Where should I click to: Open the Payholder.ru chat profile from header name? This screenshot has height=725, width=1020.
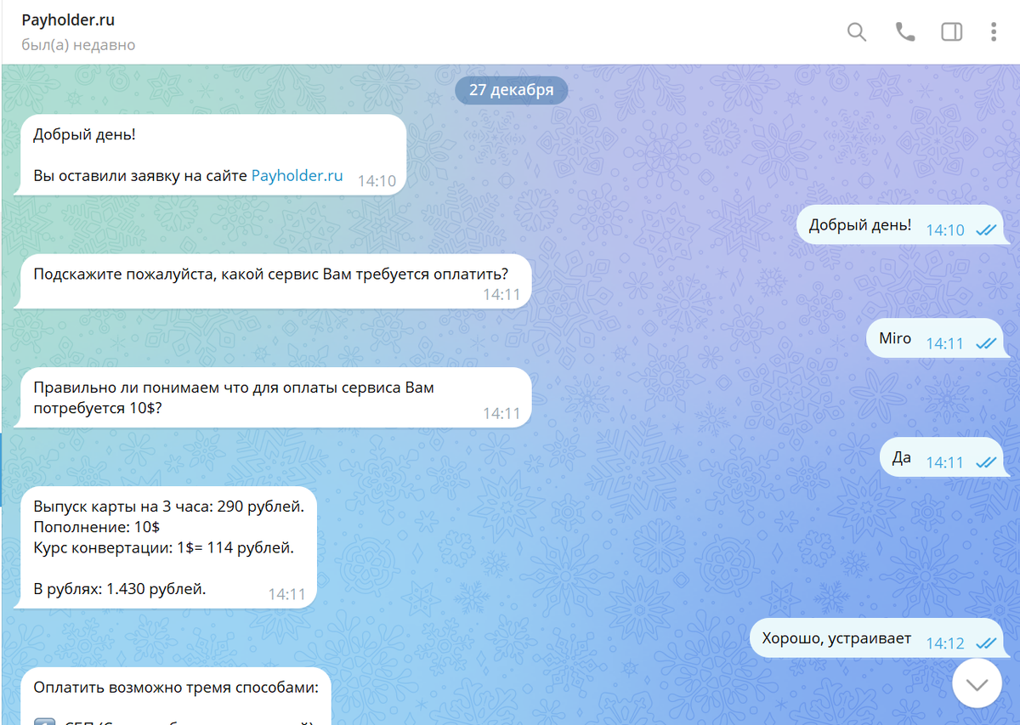[68, 20]
